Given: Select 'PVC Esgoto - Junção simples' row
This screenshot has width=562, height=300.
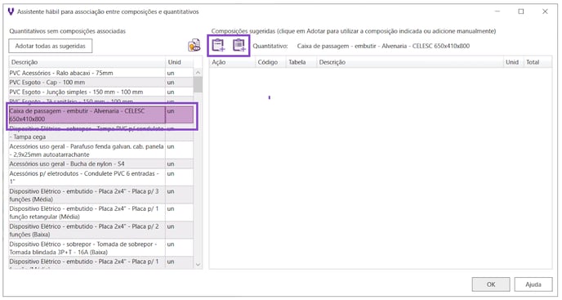Looking at the screenshot, I should 101,92.
